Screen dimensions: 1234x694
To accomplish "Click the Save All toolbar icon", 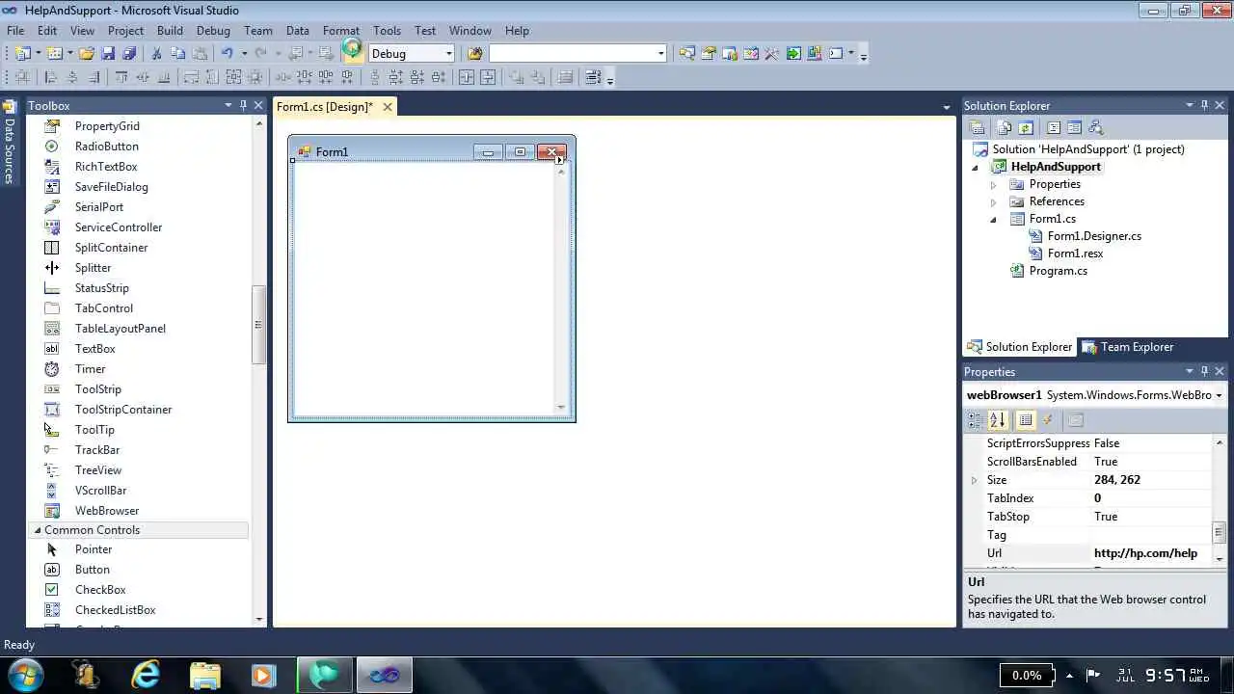I will click(129, 54).
